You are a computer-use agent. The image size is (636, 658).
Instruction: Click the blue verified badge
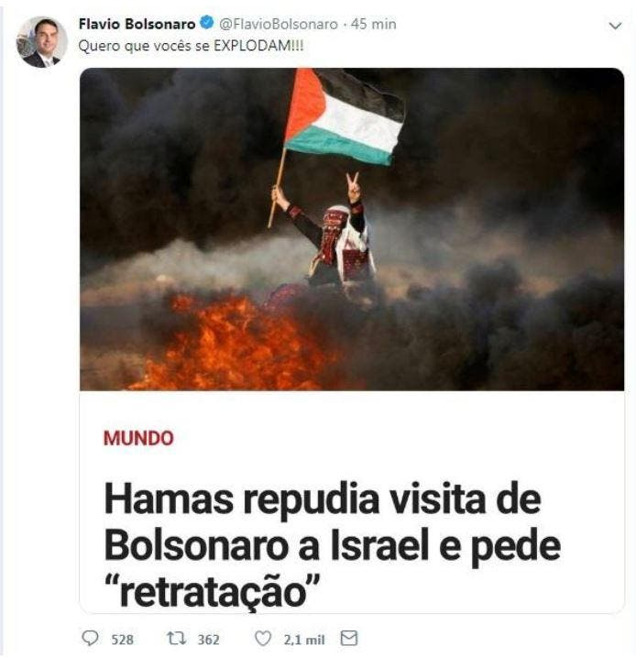(206, 23)
